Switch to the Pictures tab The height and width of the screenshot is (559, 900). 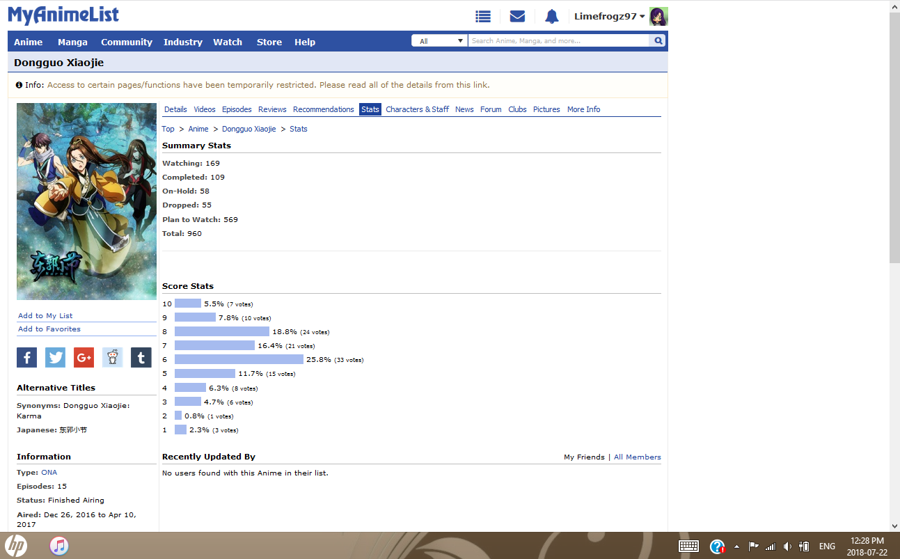click(x=546, y=109)
